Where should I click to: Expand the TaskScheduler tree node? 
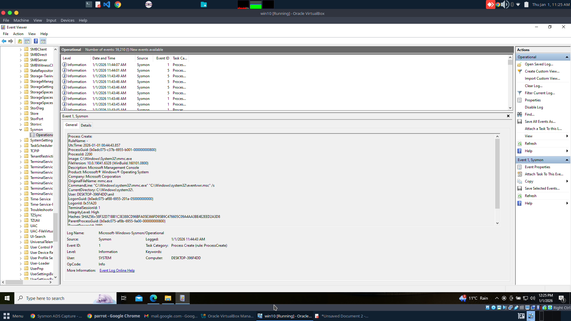point(21,146)
